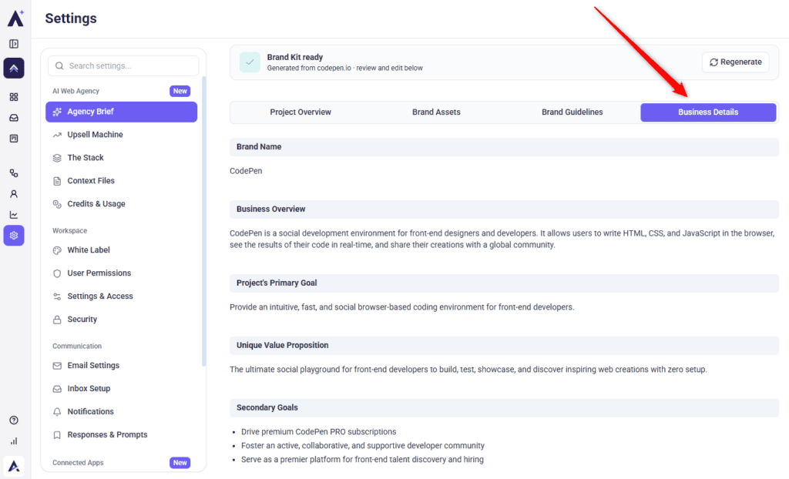Focus the Search settings input field

click(x=123, y=66)
